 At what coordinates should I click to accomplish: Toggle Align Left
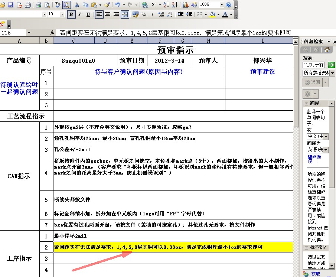[x=99, y=14]
